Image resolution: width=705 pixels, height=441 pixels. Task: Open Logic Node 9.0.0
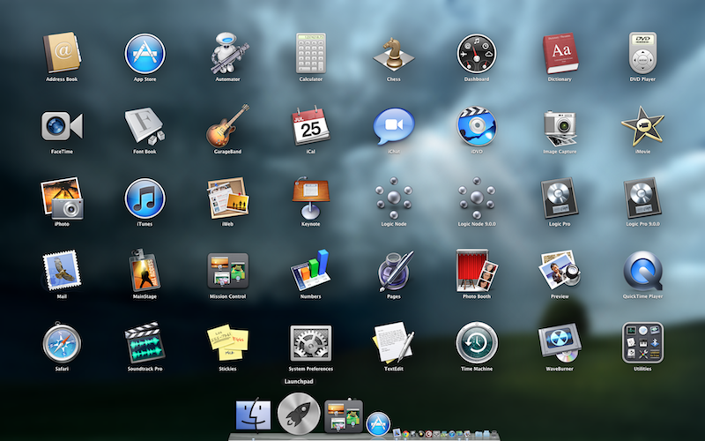pos(477,198)
